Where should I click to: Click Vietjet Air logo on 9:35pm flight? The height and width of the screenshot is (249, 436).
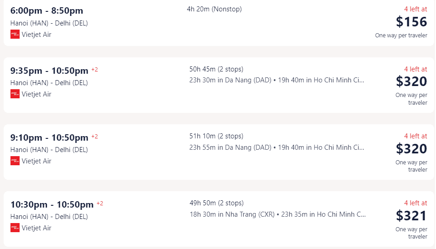[15, 94]
